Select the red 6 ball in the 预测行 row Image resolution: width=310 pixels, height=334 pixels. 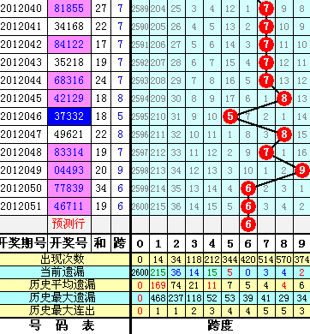tap(248, 224)
